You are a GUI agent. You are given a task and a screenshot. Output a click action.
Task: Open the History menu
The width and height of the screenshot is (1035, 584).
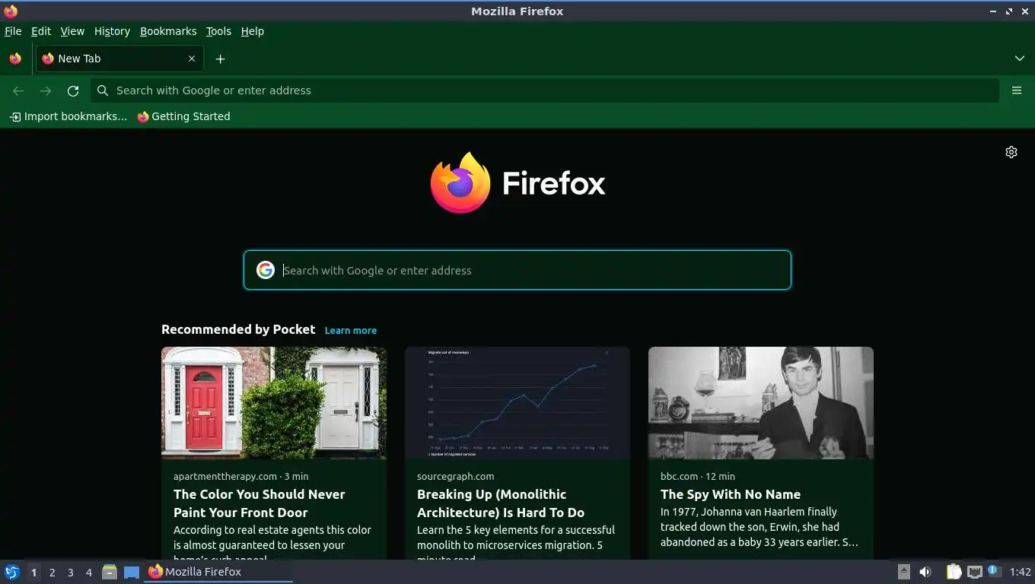(112, 31)
